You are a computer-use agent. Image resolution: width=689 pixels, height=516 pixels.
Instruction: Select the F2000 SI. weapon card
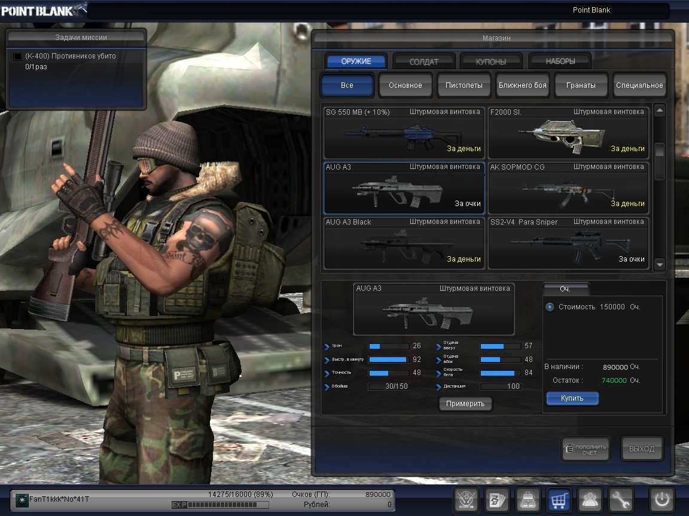(x=568, y=133)
